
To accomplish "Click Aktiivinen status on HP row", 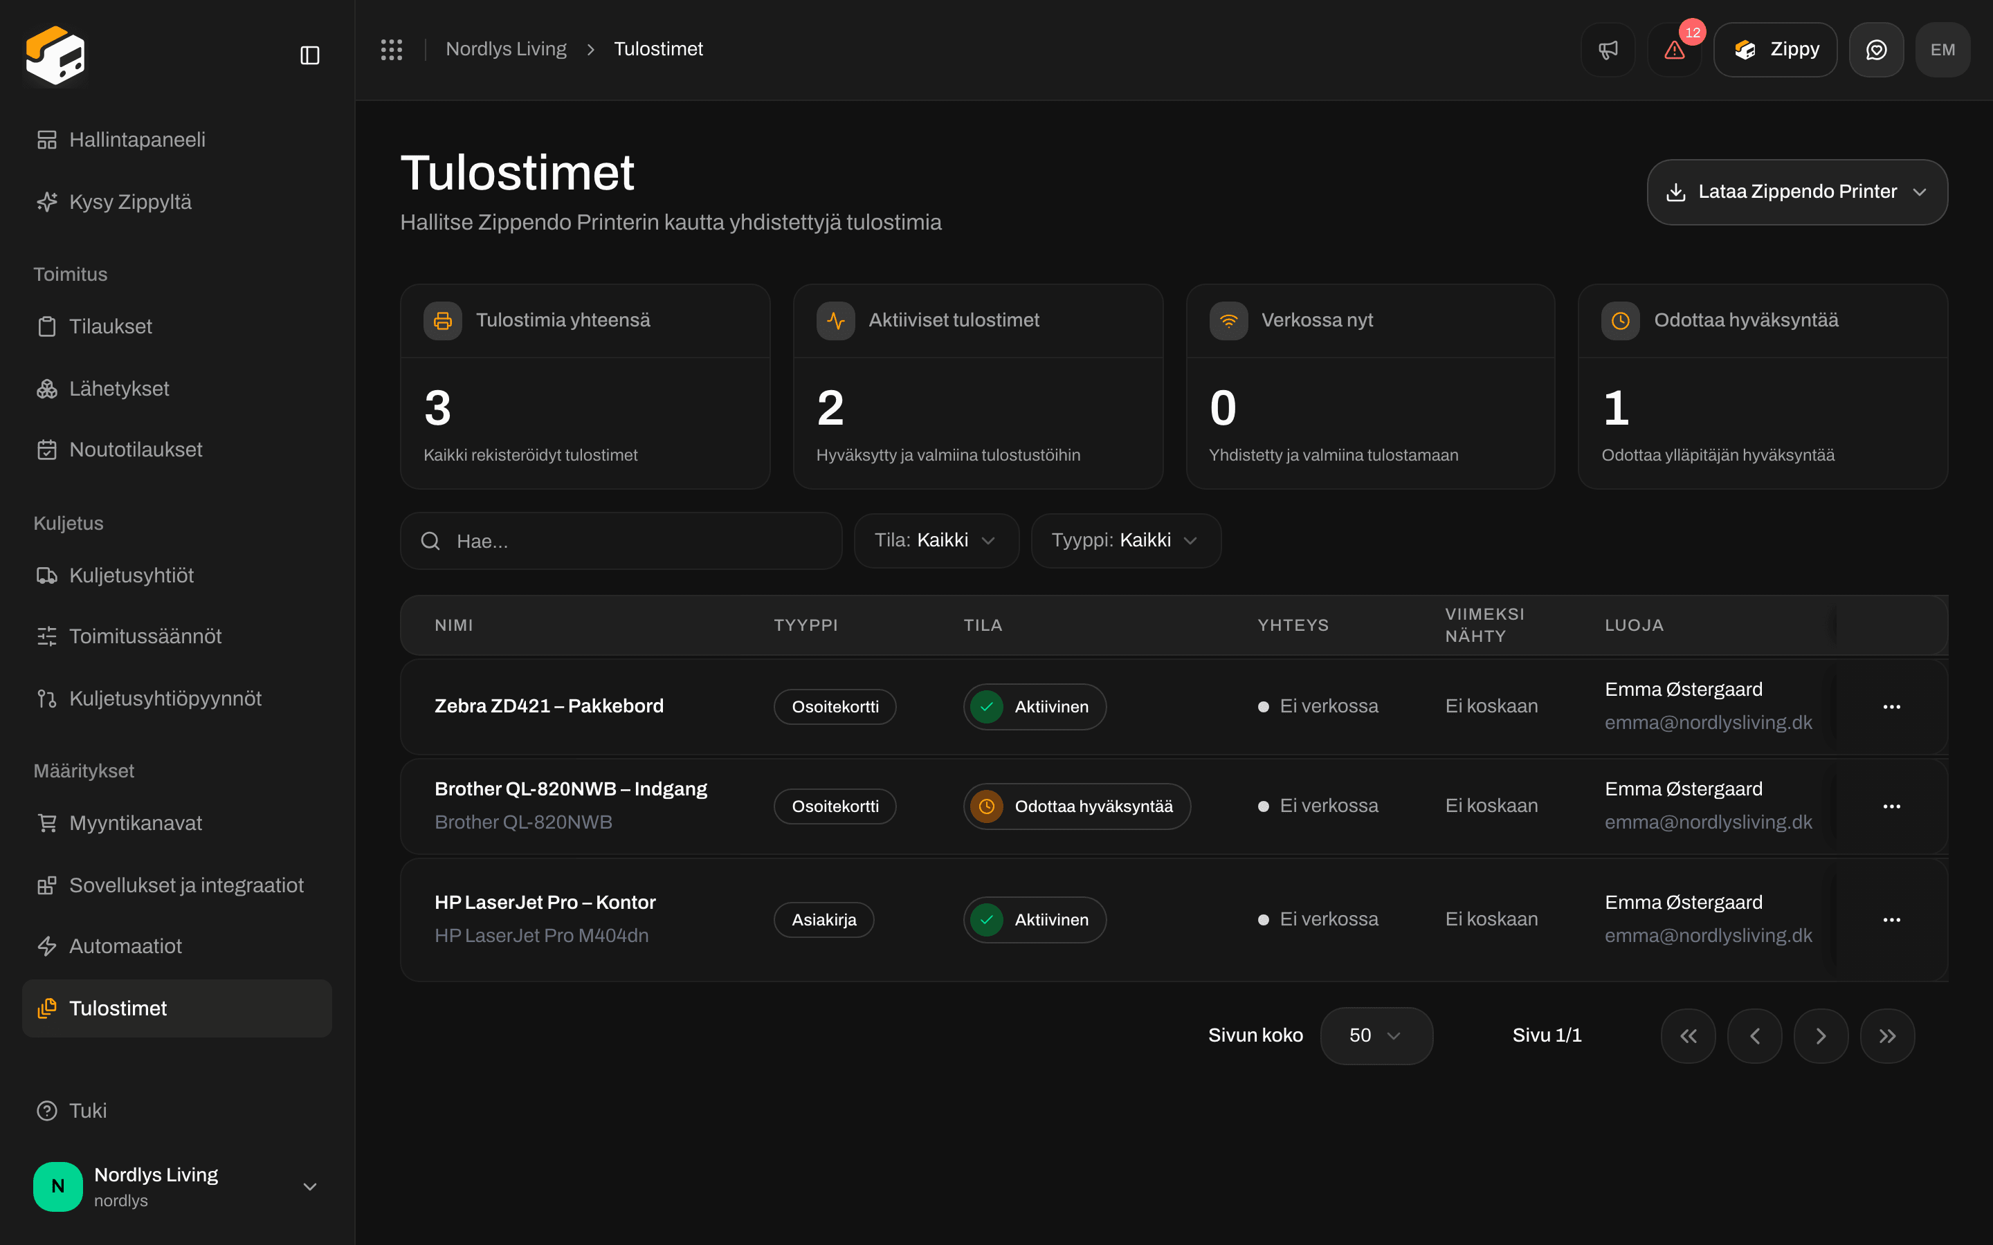I will pos(1035,920).
